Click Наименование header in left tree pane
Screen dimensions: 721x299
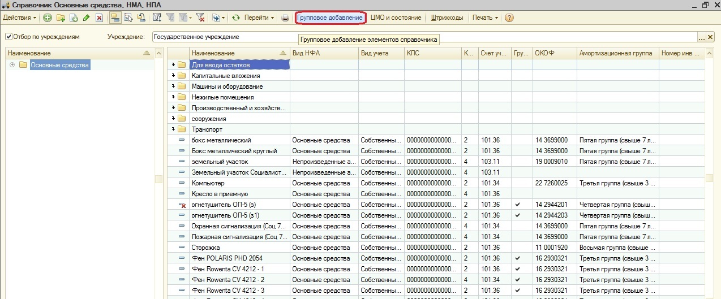(x=79, y=53)
